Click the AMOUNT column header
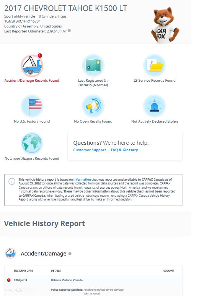 168,270
